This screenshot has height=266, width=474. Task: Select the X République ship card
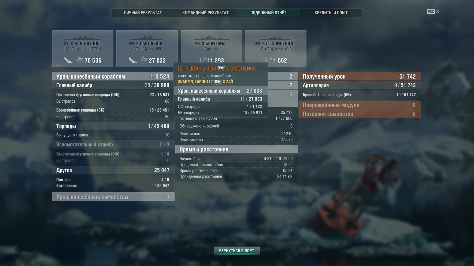coord(83,49)
